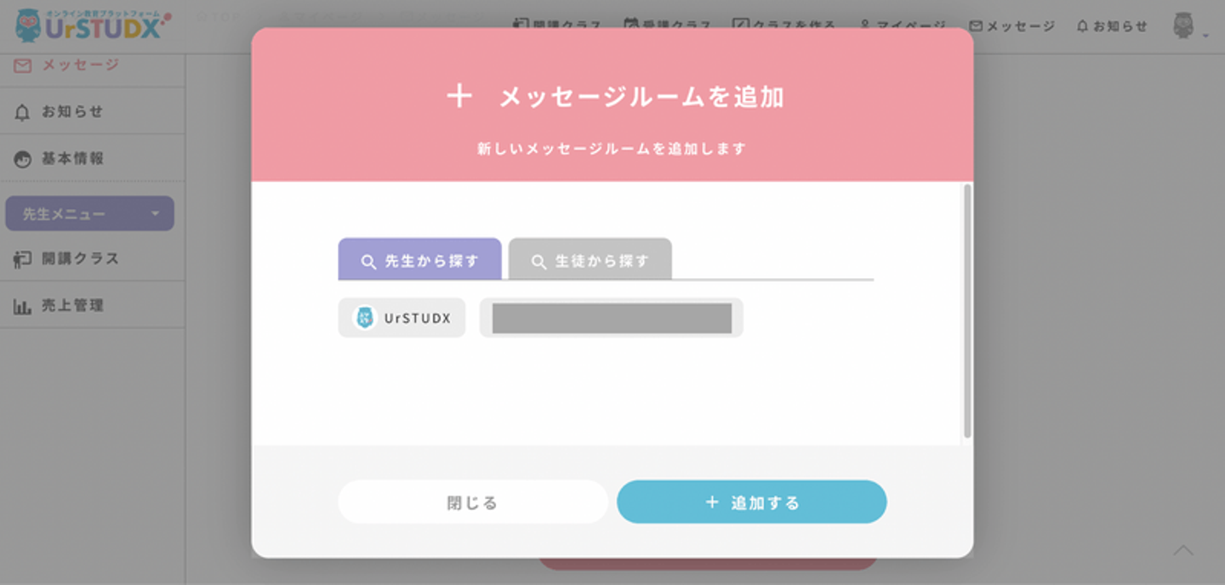Image resolution: width=1225 pixels, height=585 pixels.
Task: Click the scroll-to-top arrow at bottom right
Action: (1183, 551)
